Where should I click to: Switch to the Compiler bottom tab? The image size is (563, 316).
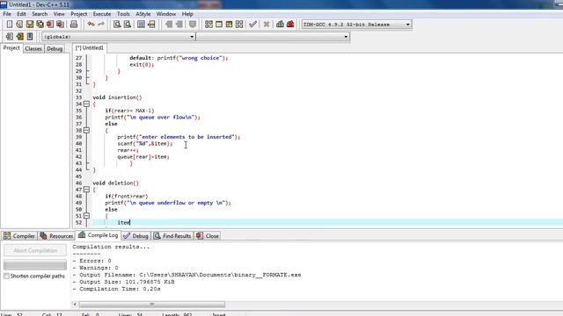[x=19, y=236]
